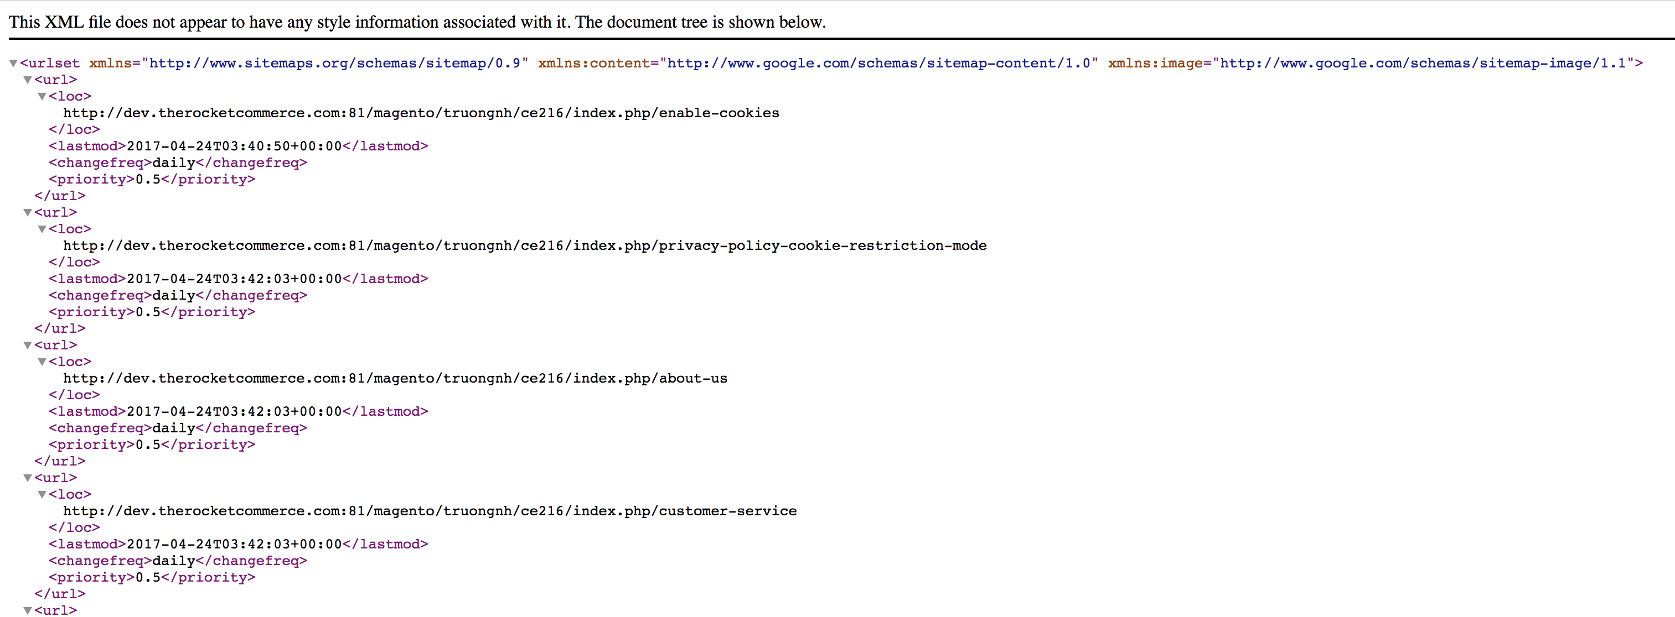Click the about-us URL text
Screen dimensions: 1675x617
pyautogui.click(x=395, y=379)
